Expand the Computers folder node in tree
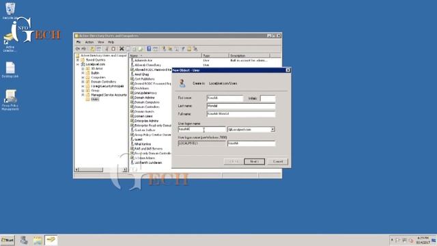Viewport: 437px width, 246px height. click(83, 77)
